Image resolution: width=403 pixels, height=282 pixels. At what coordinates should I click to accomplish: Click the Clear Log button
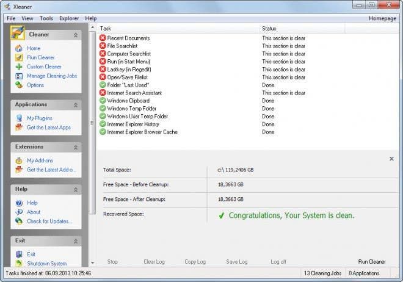click(x=154, y=262)
